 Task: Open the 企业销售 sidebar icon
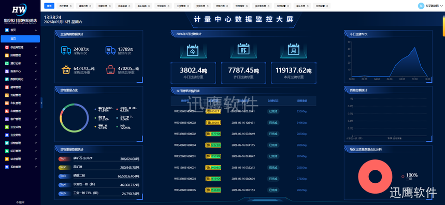click(x=7, y=135)
